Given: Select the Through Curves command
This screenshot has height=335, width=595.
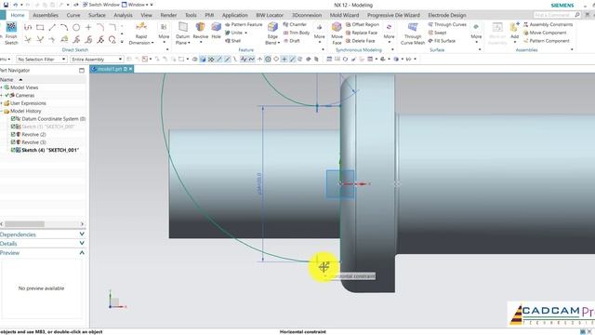Looking at the screenshot, I should (x=447, y=24).
